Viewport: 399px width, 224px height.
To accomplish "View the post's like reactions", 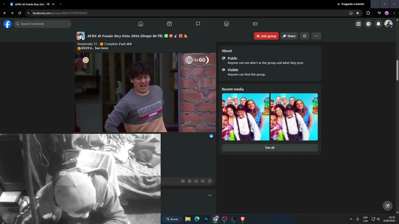I will [211, 136].
